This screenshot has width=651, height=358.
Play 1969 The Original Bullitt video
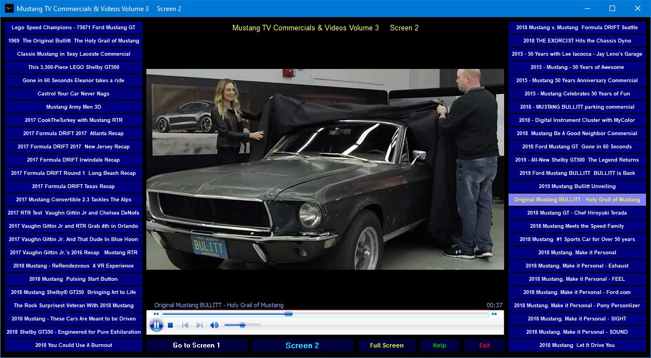click(73, 41)
